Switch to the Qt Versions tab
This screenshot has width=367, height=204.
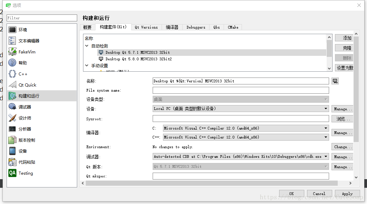(x=146, y=27)
